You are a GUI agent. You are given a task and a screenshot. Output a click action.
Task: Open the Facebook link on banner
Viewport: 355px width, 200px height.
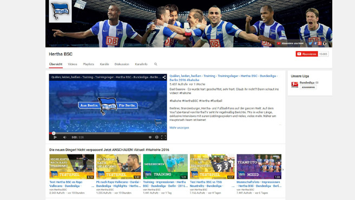315,43
